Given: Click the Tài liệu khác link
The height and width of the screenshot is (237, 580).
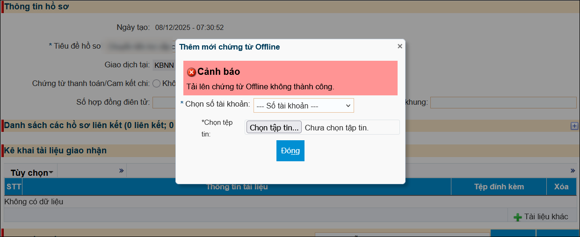Looking at the screenshot, I should [x=546, y=216].
